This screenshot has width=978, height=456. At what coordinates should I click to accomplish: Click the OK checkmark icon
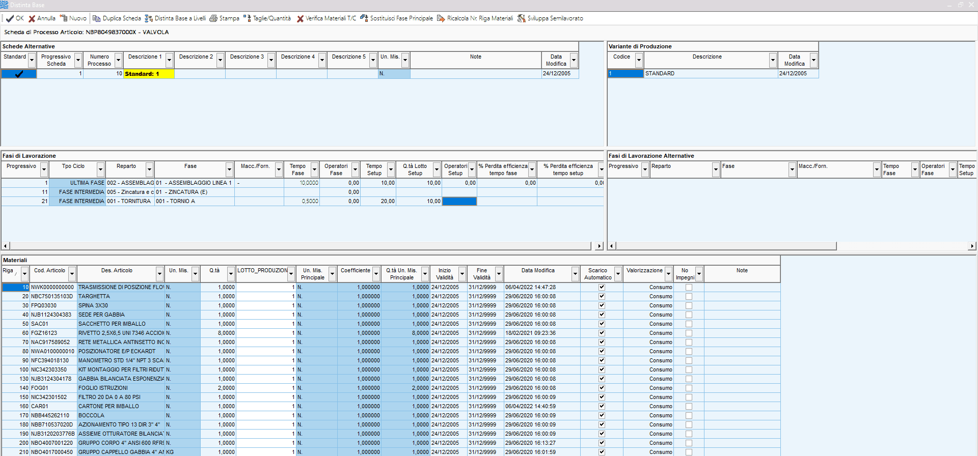coord(10,18)
